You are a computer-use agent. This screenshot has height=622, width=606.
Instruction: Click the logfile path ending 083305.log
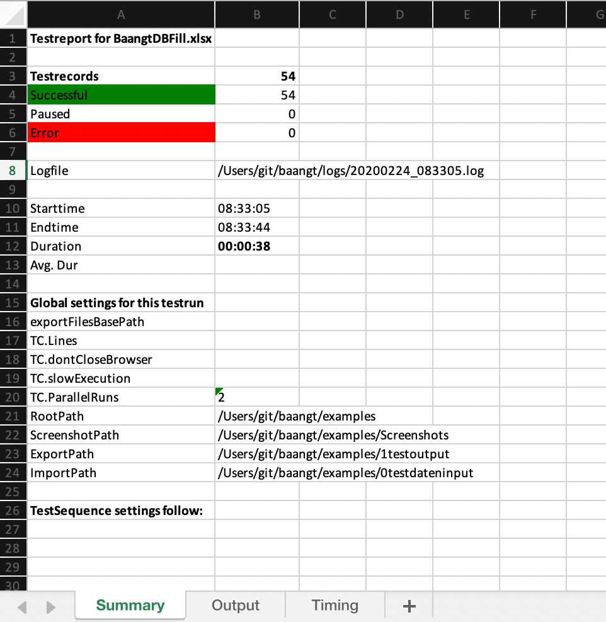(x=351, y=171)
